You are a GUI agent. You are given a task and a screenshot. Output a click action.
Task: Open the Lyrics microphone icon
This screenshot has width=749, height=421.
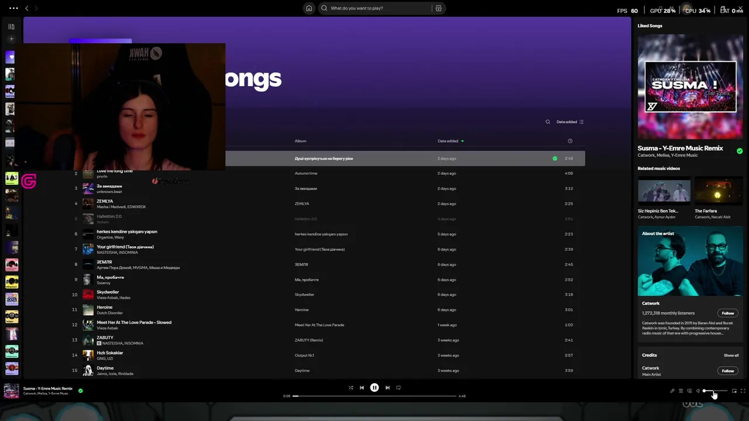coord(672,391)
